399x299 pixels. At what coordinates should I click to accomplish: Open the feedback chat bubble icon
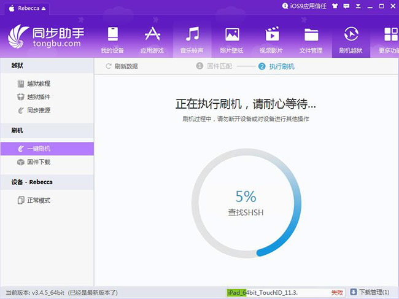point(346,6)
